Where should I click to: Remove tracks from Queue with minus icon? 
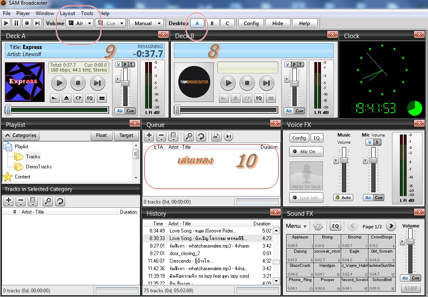coord(161,136)
